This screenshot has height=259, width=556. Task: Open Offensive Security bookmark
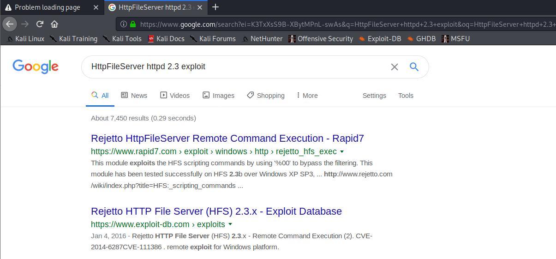click(x=321, y=39)
